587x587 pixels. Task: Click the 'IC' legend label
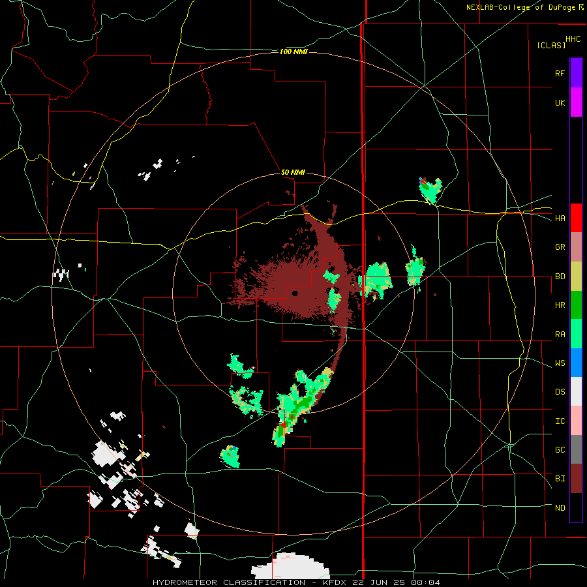[x=560, y=421]
